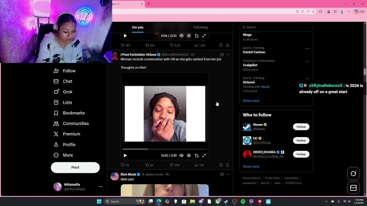Open more options on Forbidden Videos post
Viewport: 367px width, 206px height.
[x=227, y=55]
